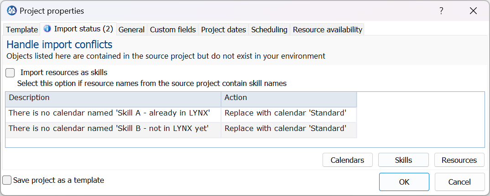Image resolution: width=490 pixels, height=196 pixels.
Task: Click the Skills button
Action: (403, 160)
